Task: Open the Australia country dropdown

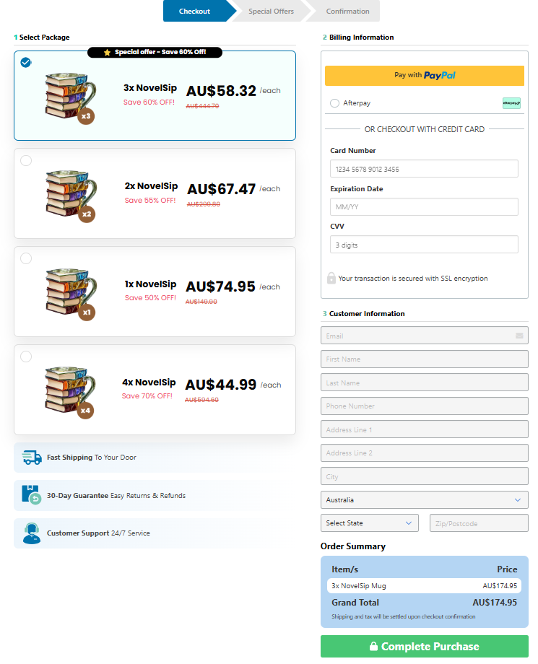Action: pyautogui.click(x=424, y=499)
